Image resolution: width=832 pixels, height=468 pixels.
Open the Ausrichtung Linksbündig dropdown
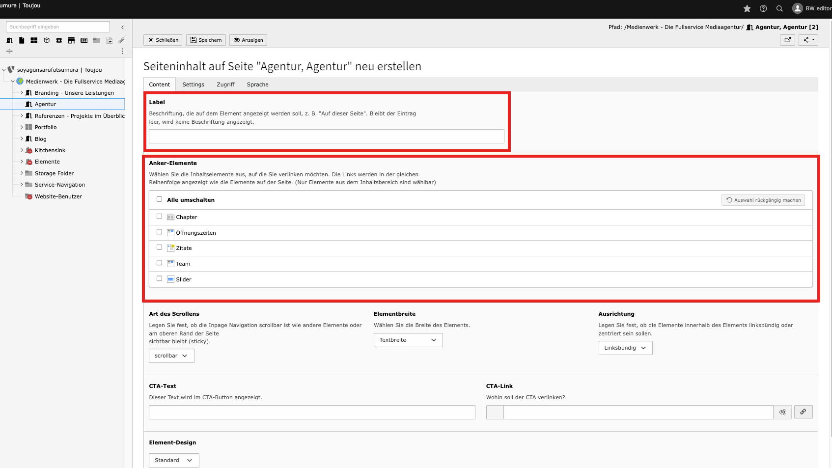point(625,348)
